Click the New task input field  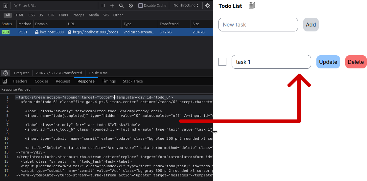(x=258, y=25)
